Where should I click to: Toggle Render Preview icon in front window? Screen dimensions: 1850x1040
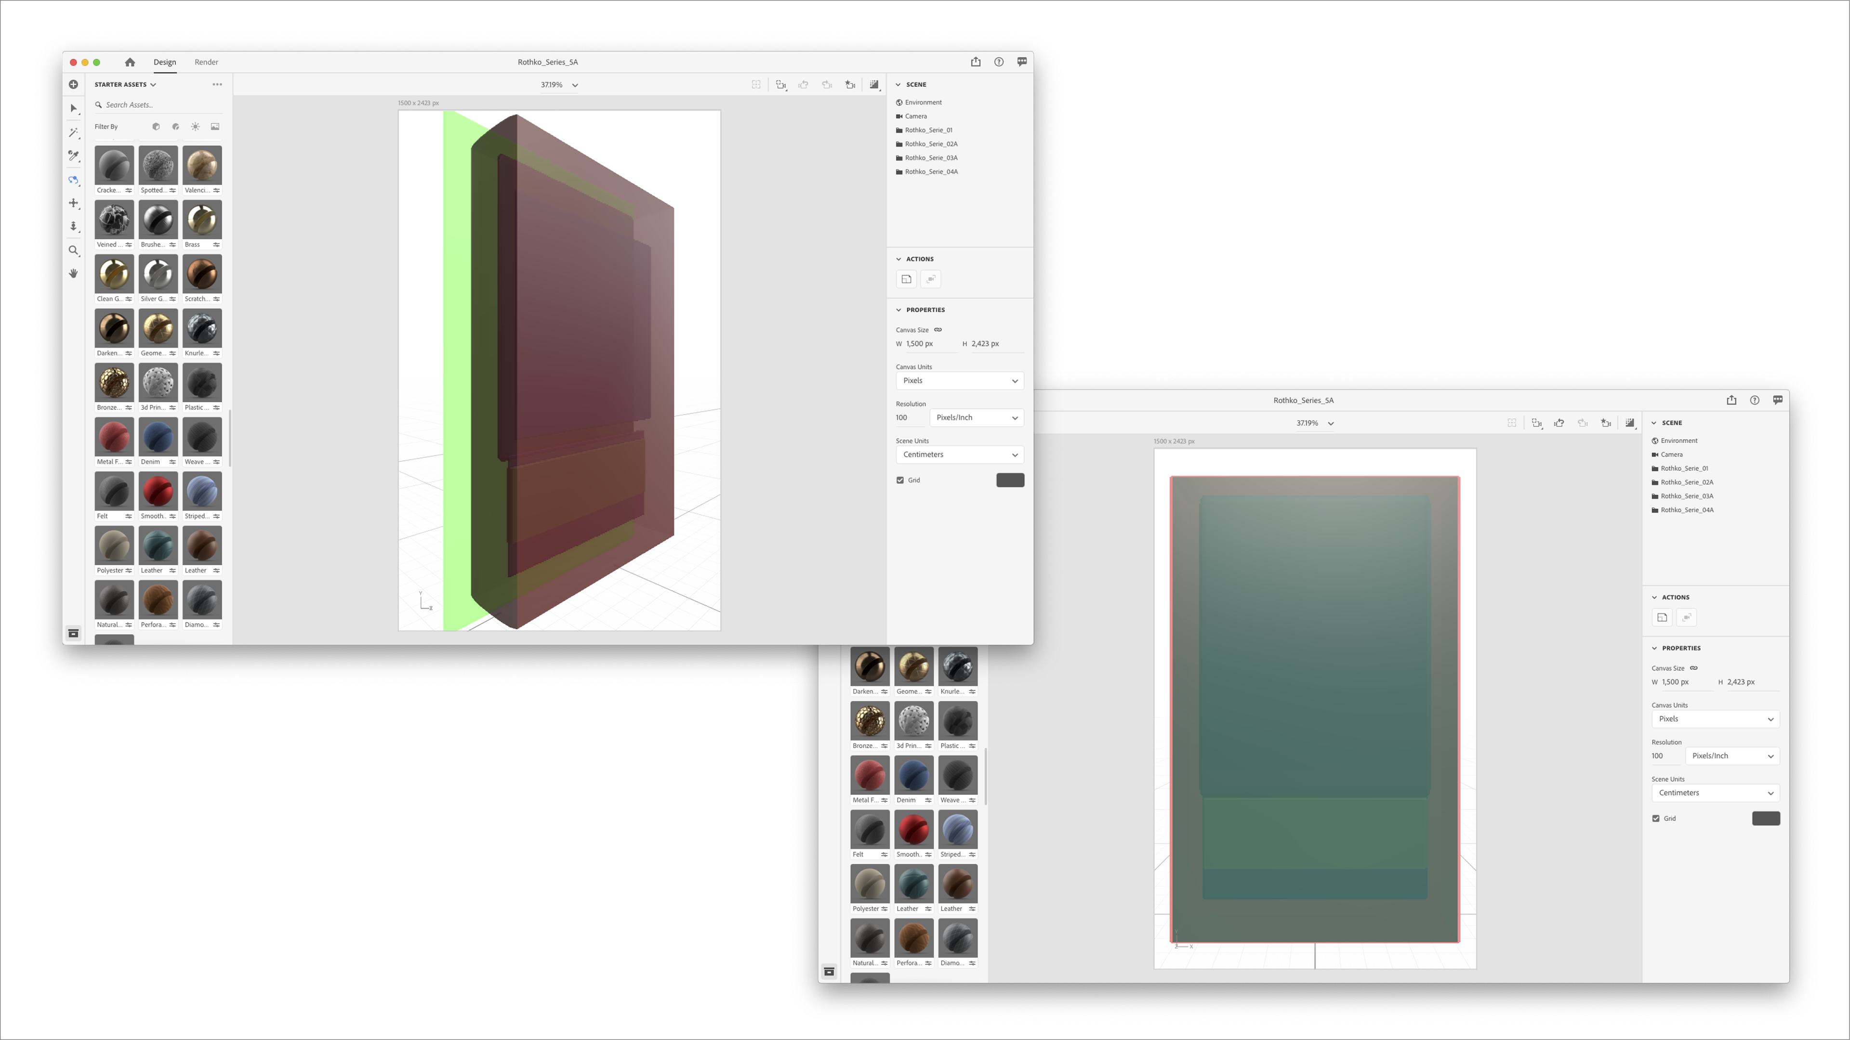point(874,85)
